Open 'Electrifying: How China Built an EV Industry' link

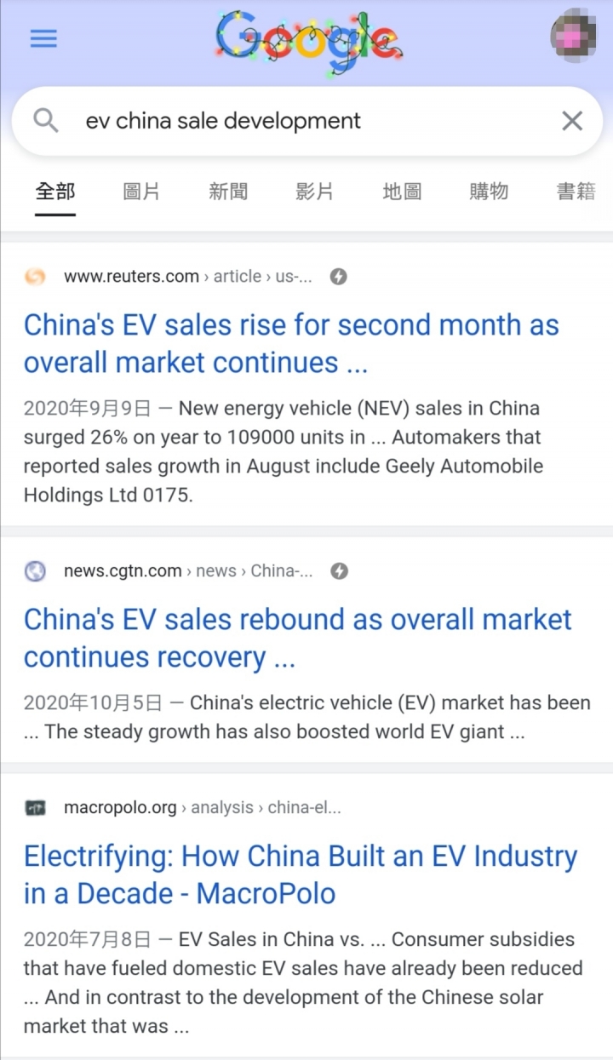[301, 875]
